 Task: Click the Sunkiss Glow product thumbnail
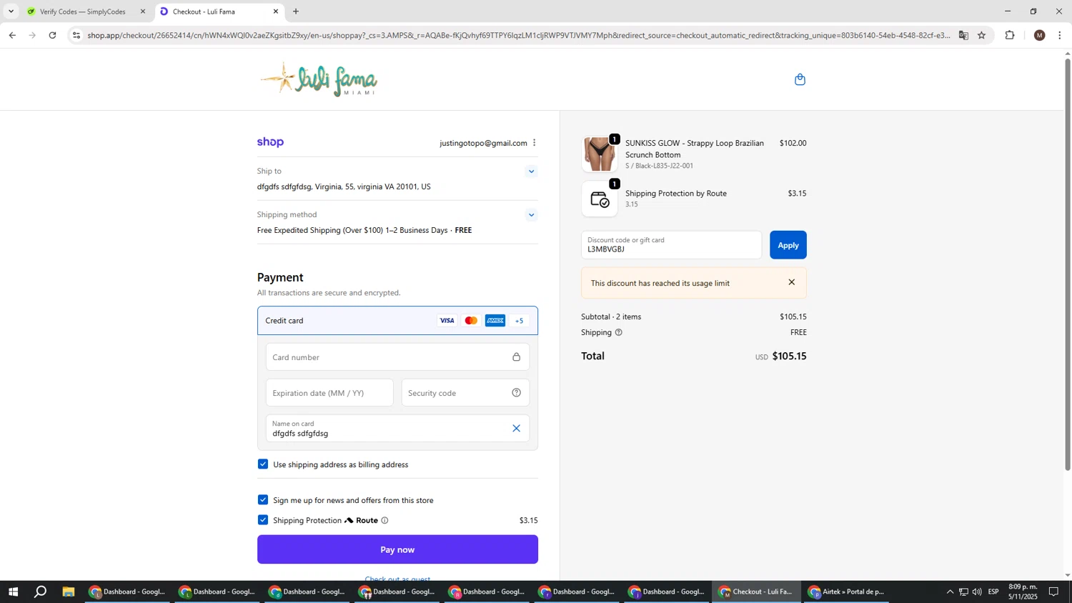tap(600, 154)
